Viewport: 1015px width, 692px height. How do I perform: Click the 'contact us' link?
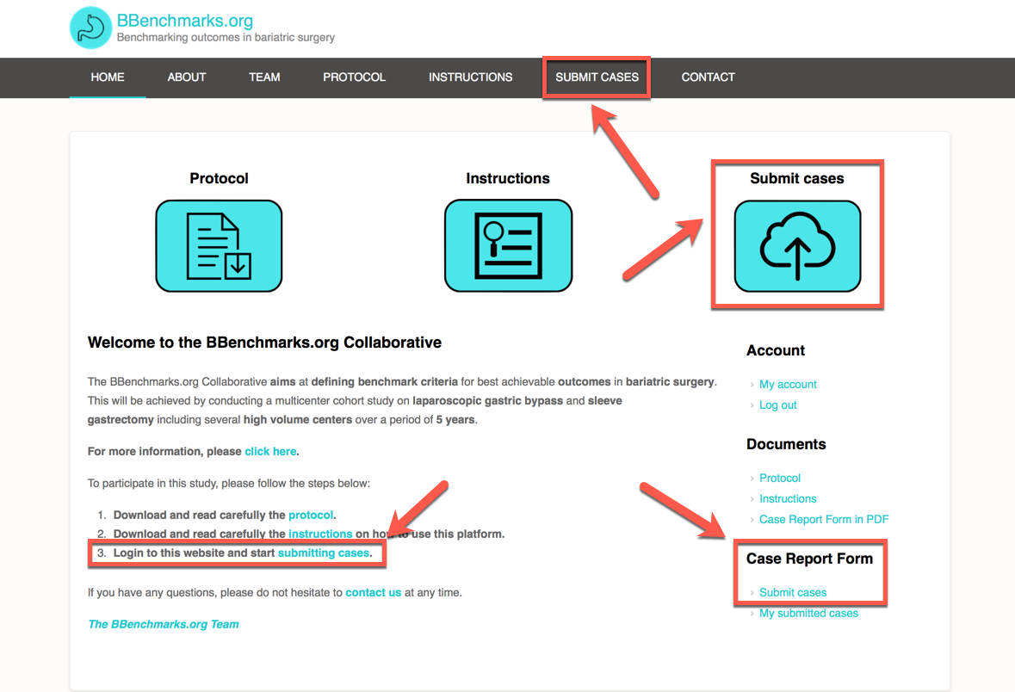[373, 592]
